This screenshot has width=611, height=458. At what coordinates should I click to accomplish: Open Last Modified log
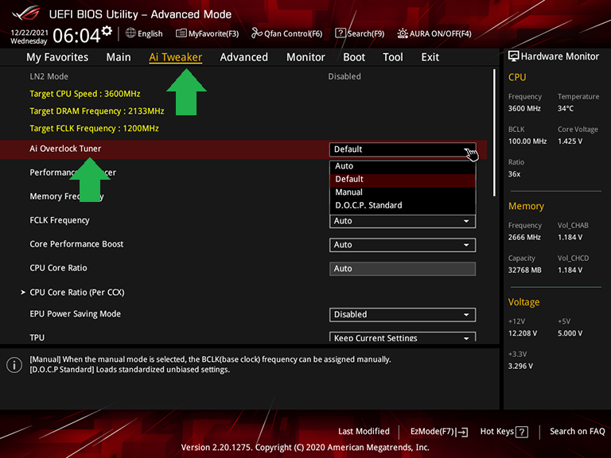click(x=364, y=431)
